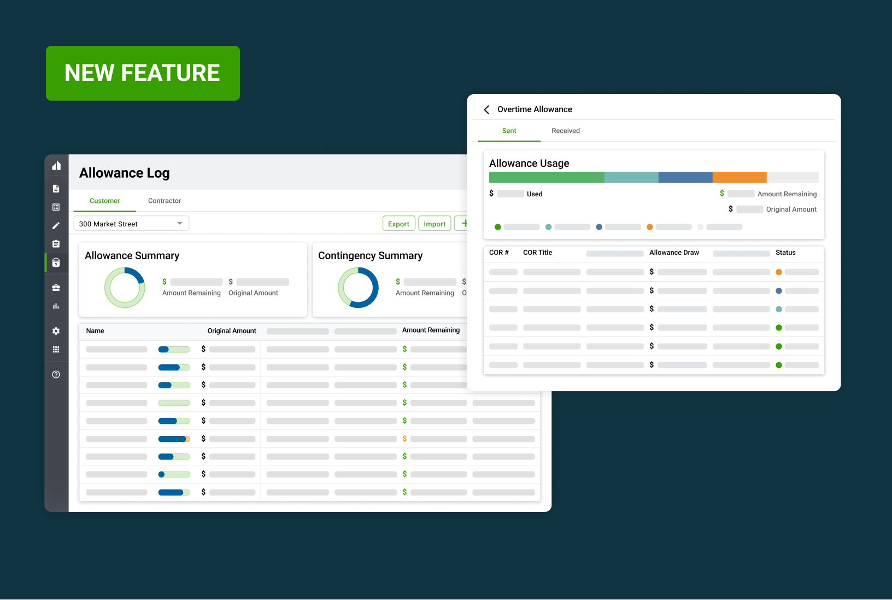Click Amount Remaining label in Contingency Summary card

(425, 293)
